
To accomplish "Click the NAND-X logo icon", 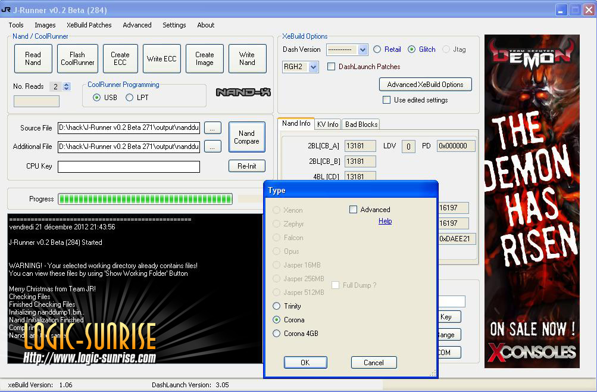I will coord(243,92).
